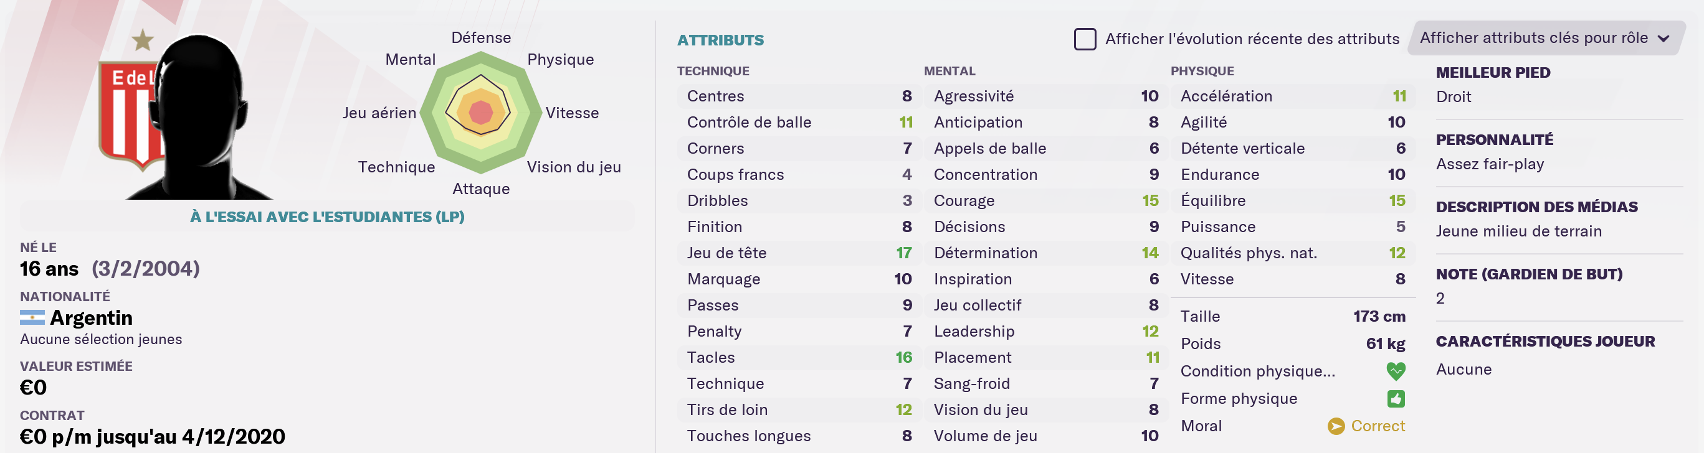
Task: Click the orange arrow moral icon
Action: tap(1336, 426)
